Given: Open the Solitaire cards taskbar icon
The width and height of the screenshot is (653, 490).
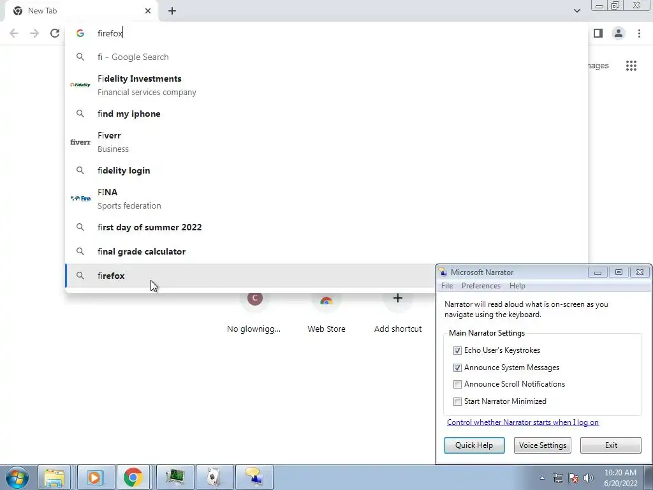Looking at the screenshot, I should point(214,477).
